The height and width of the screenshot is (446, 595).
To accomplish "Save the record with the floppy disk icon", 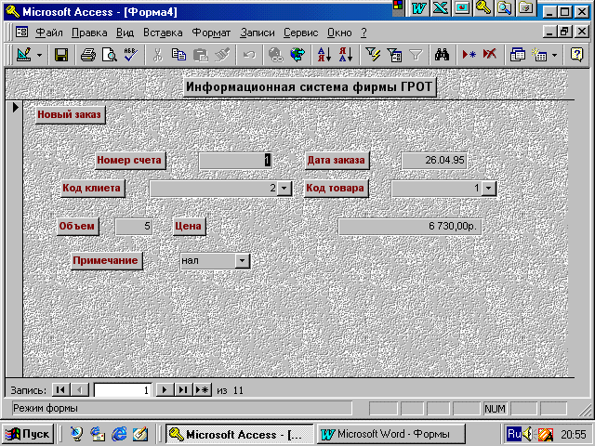I will [61, 55].
